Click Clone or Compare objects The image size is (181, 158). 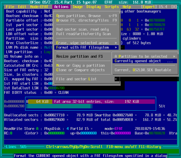click(80, 70)
